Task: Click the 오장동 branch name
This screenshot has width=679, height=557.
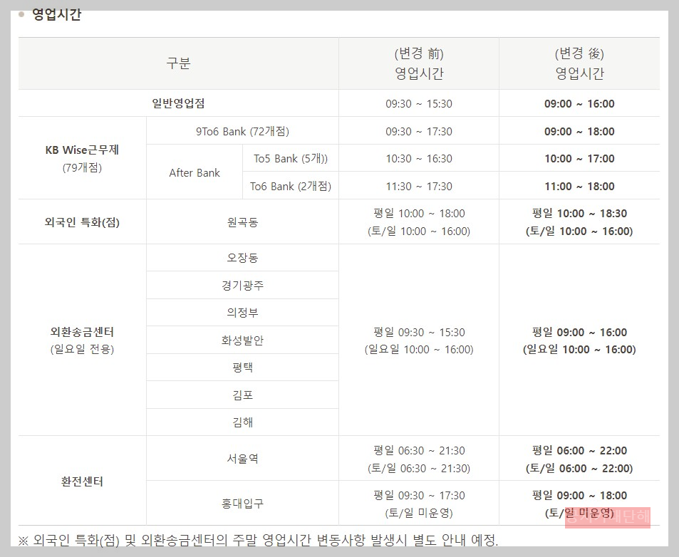Action: [x=242, y=258]
